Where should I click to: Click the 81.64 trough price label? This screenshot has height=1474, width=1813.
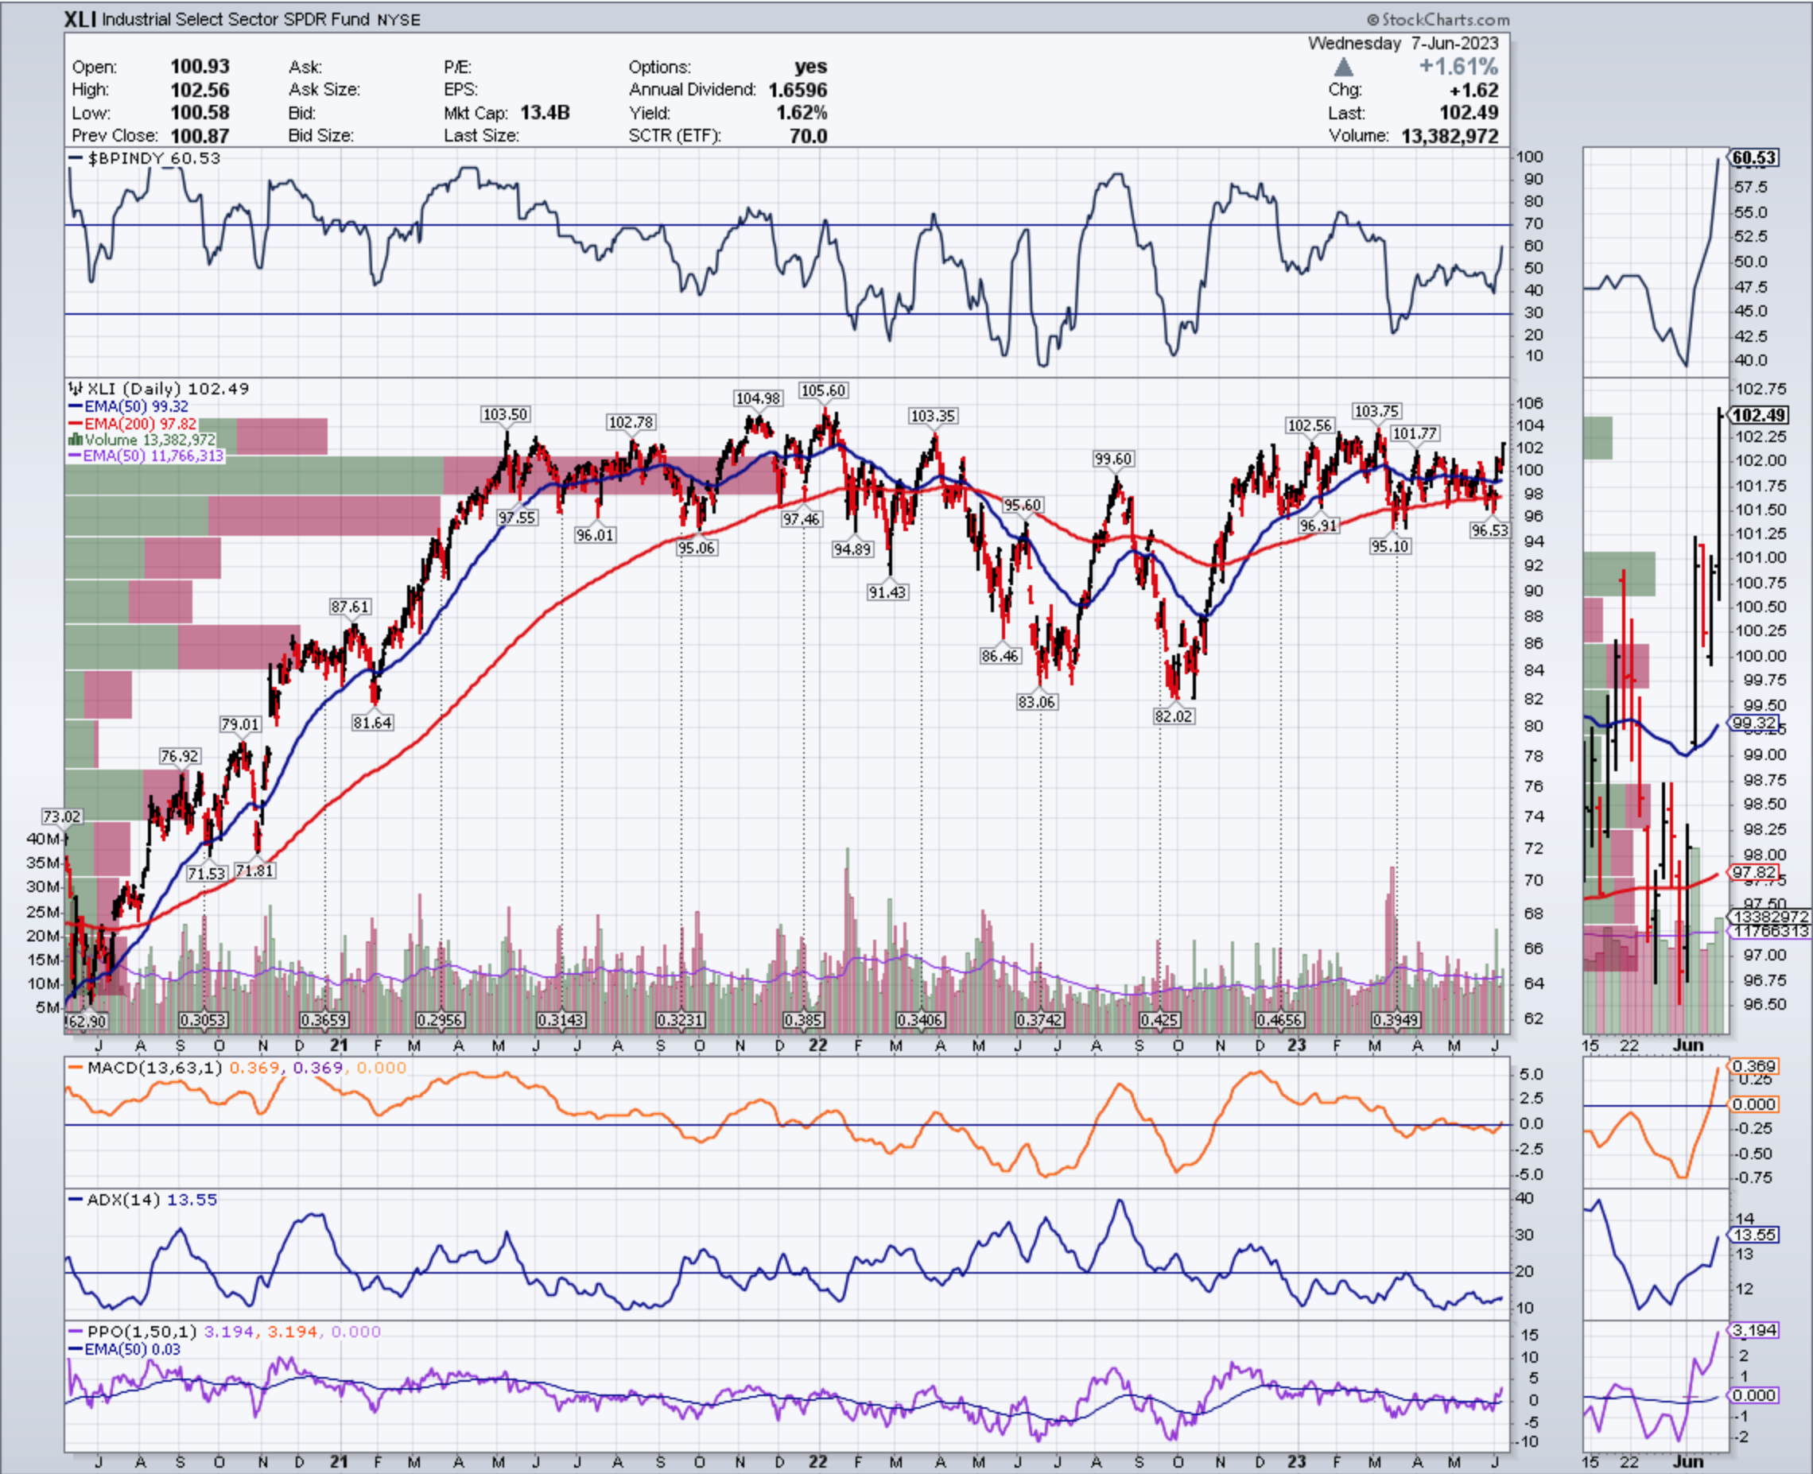pos(372,723)
